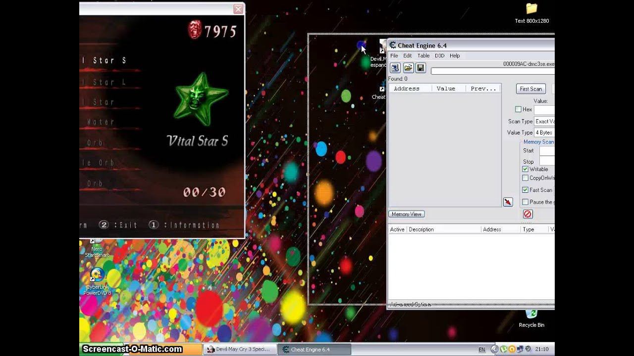Click the EN language indicator

coord(481,350)
